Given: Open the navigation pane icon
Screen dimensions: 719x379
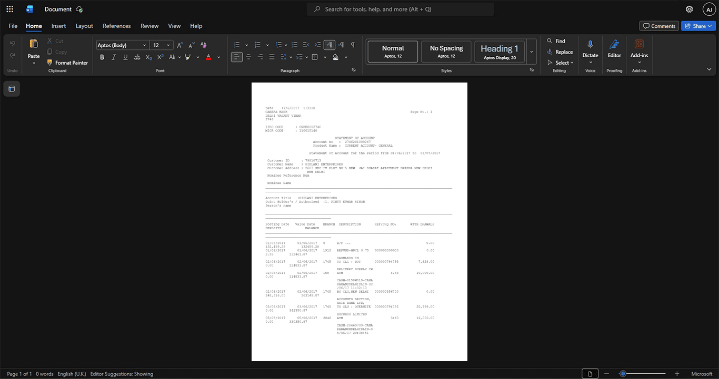Looking at the screenshot, I should click(12, 89).
